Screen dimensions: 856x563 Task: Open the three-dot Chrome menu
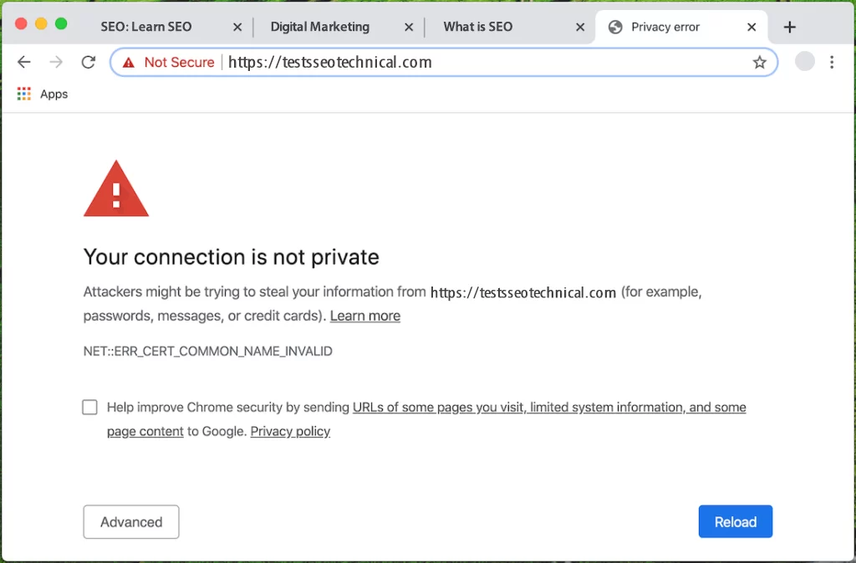[x=833, y=62]
